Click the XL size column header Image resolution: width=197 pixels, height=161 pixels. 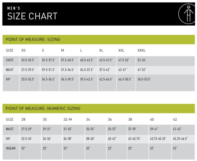coord(101,50)
